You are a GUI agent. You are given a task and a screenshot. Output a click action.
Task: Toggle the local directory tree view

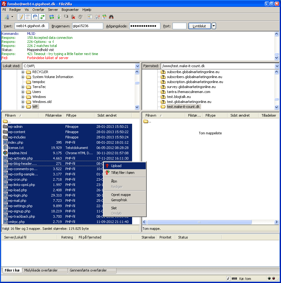(x=28, y=17)
